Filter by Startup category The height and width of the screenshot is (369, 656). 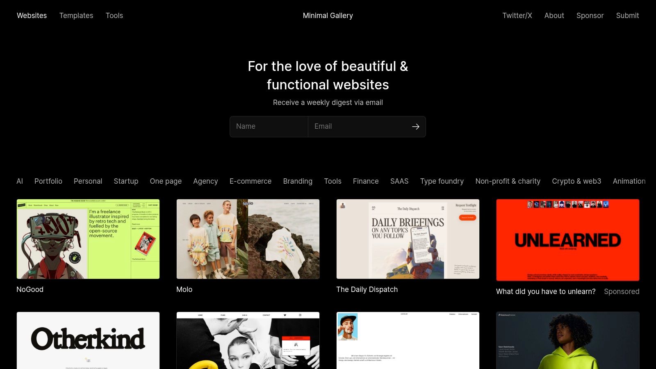point(126,181)
